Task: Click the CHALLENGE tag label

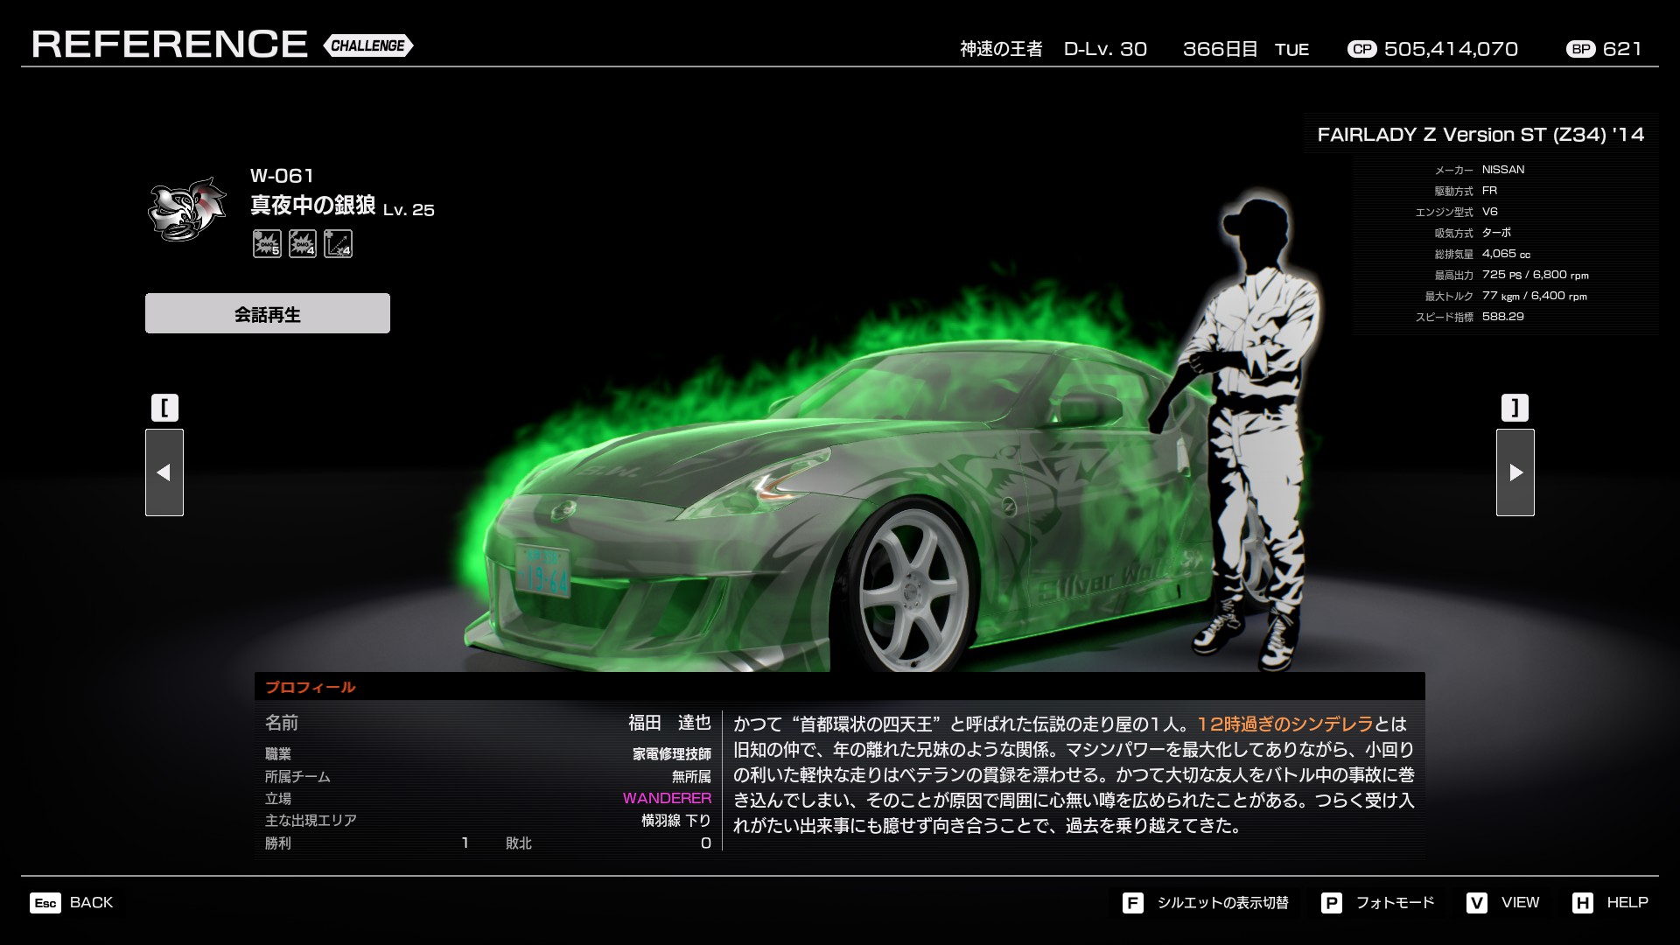Action: [367, 45]
